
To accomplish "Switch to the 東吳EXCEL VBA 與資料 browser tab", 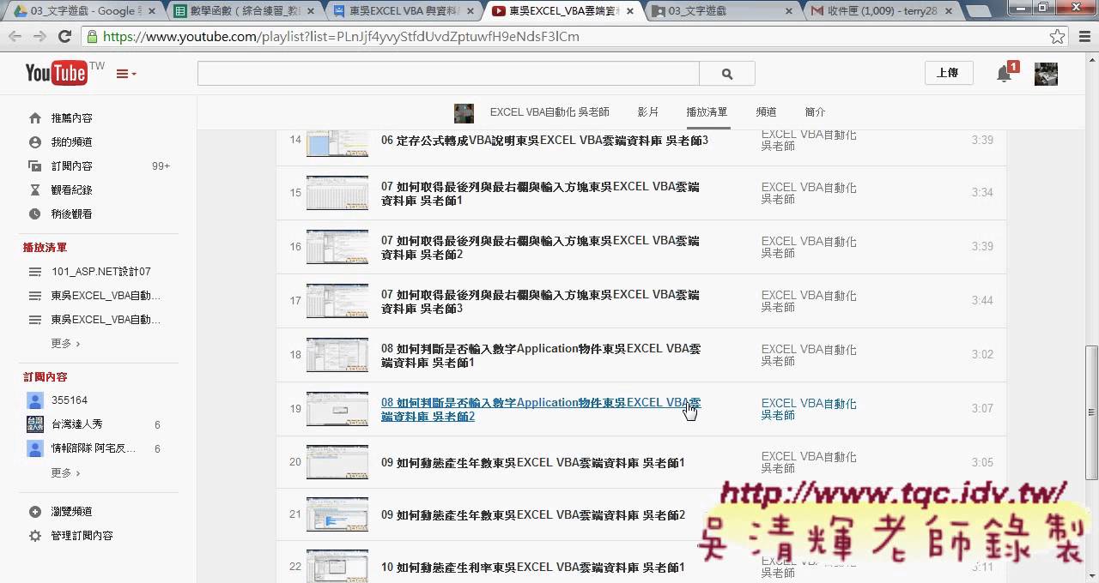I will point(403,11).
